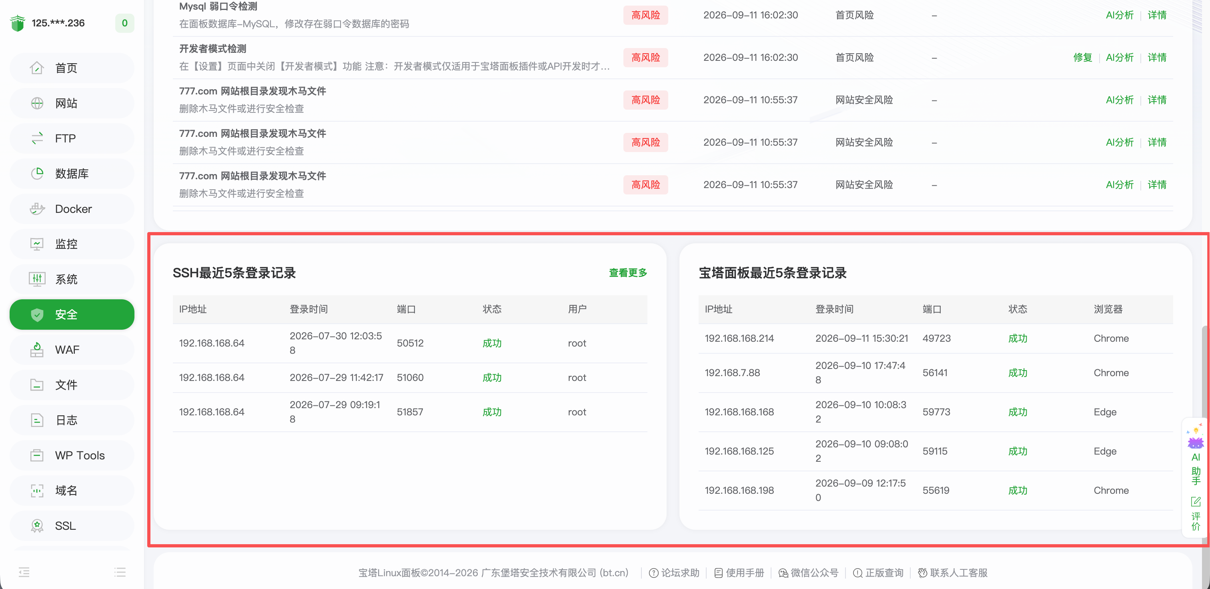
Task: Open the 域名 domain section
Action: [x=71, y=491]
